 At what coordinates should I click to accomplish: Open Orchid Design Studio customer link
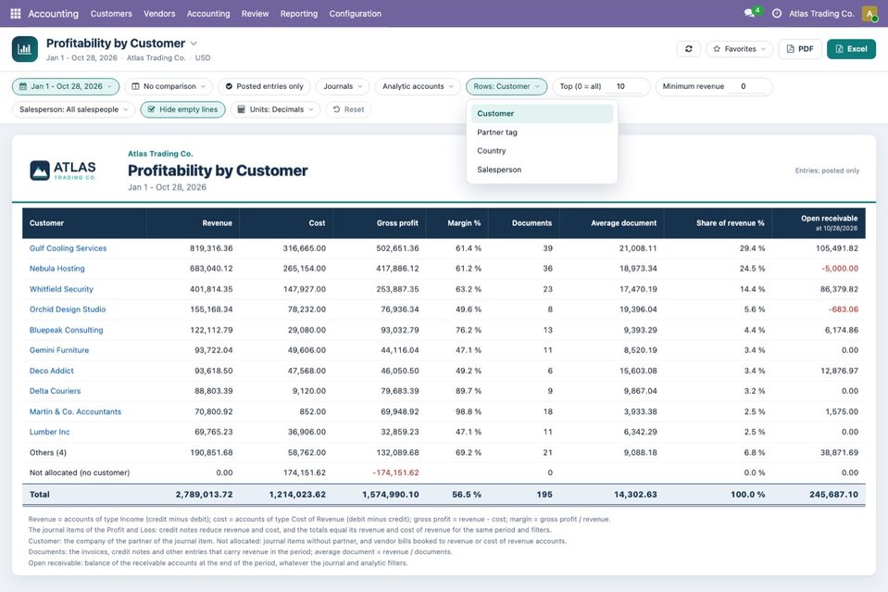pos(68,309)
